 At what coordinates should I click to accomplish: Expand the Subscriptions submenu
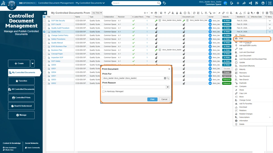pos(270,117)
